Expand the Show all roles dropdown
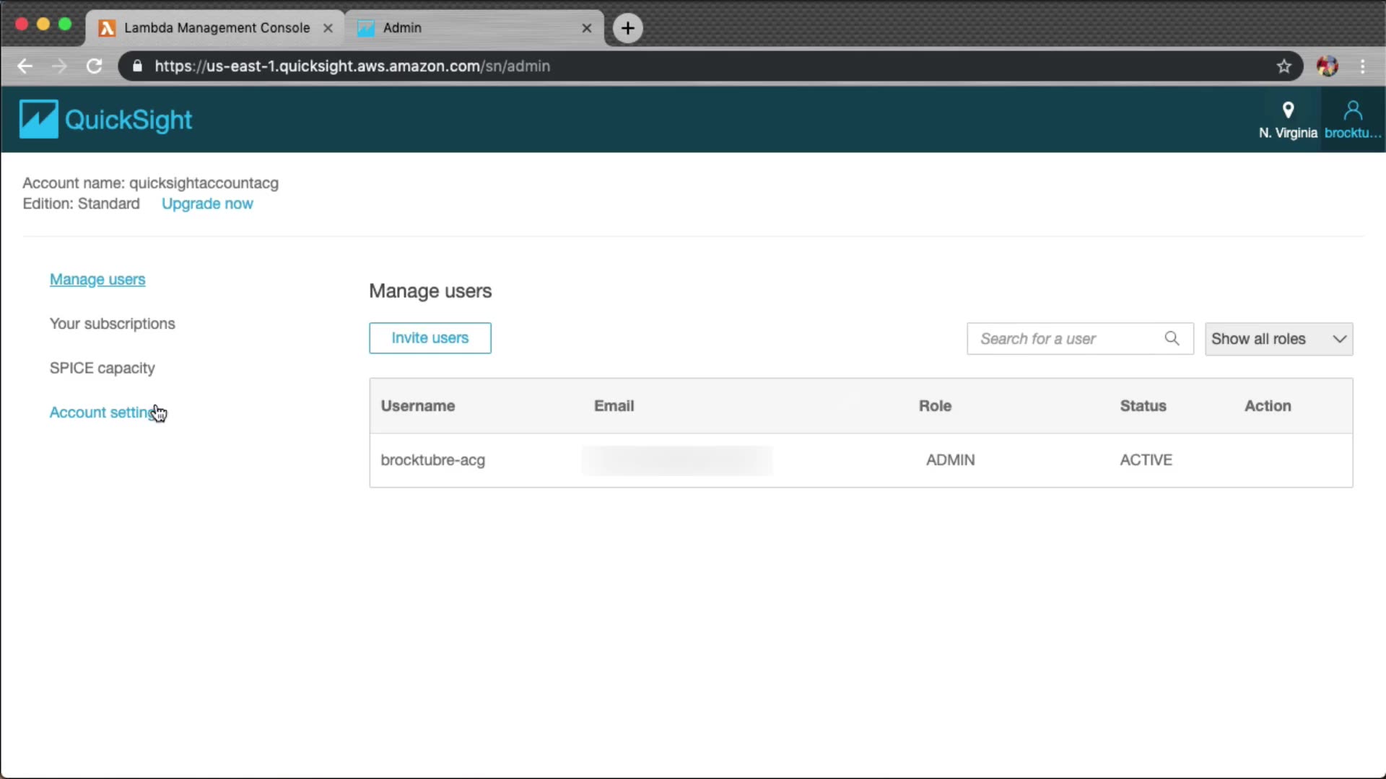The image size is (1386, 779). click(x=1278, y=339)
